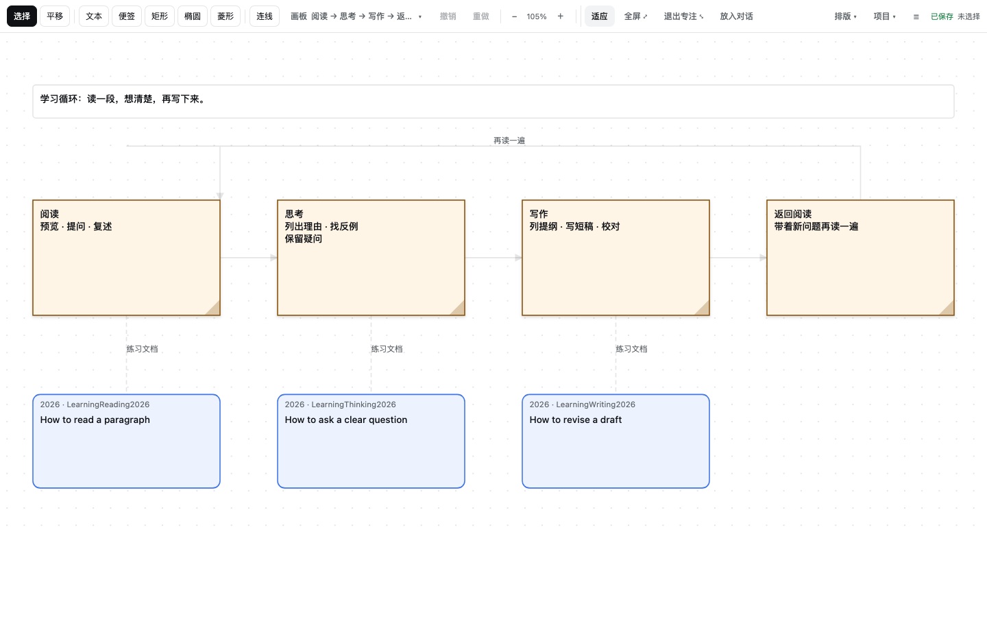The image size is (987, 617).
Task: Open the 'How to ask a clear question' card
Action: 371,441
